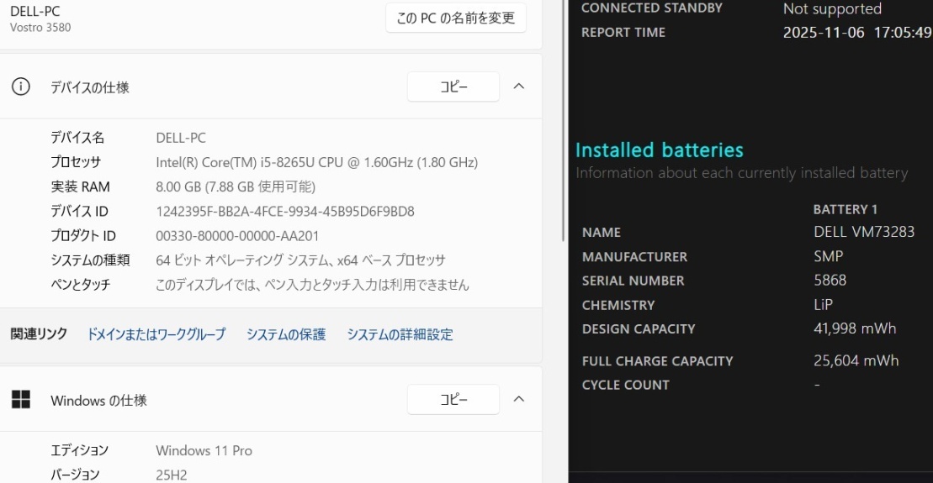Collapse the Windows の仕様 section chevron
933x483 pixels.
519,400
